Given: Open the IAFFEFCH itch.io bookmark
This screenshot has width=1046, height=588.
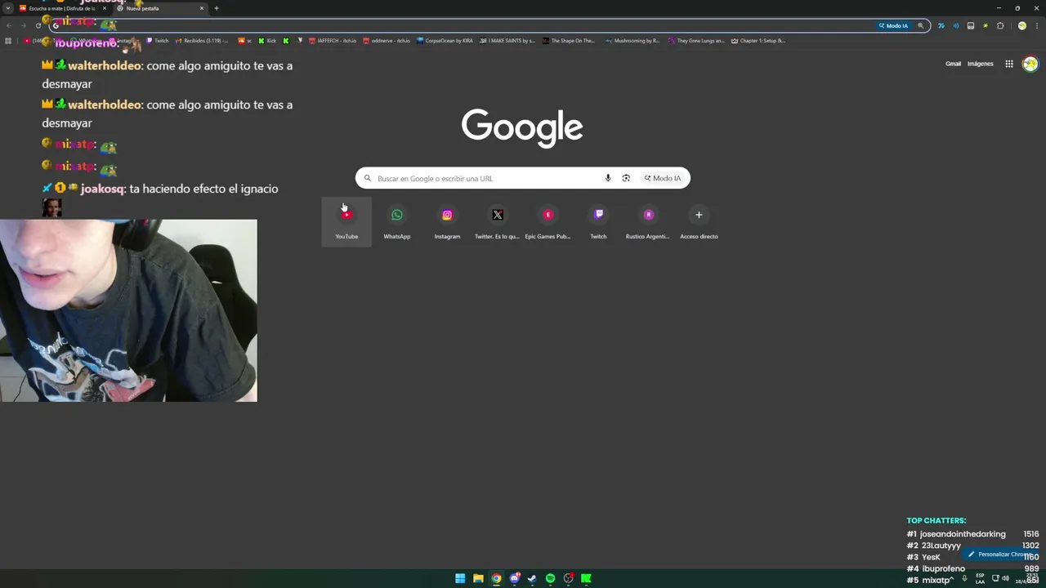Looking at the screenshot, I should pos(333,40).
